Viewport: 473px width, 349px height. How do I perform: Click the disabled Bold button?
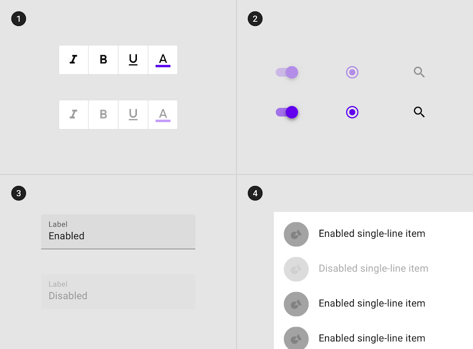103,114
